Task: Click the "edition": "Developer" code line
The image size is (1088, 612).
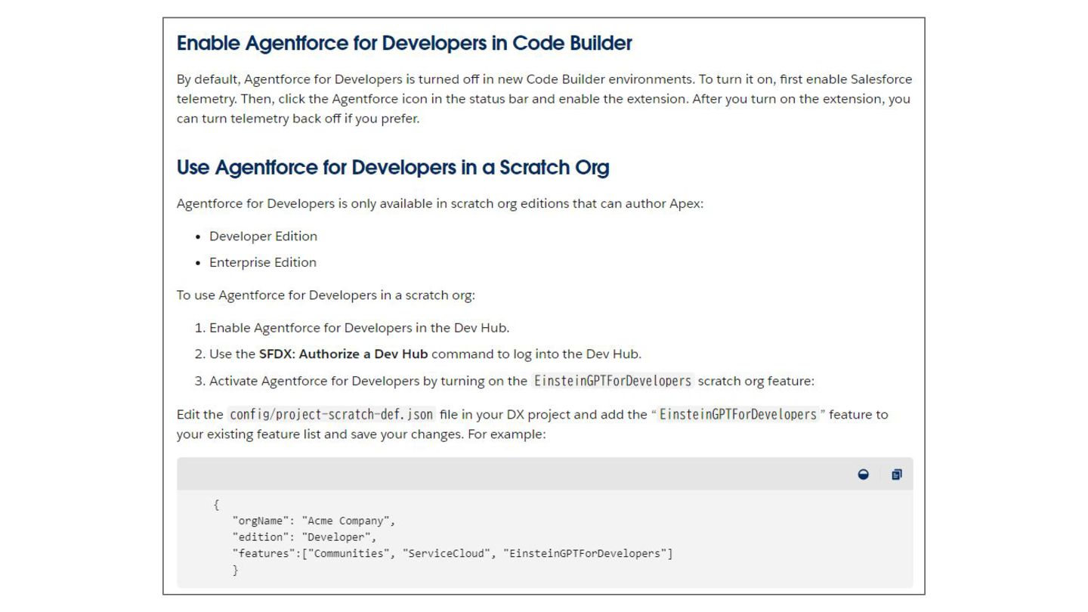Action: pos(304,537)
